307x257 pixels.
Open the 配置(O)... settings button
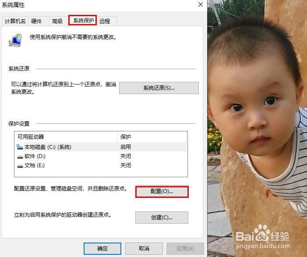click(162, 191)
